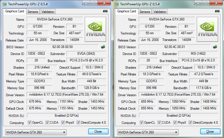Click GPU Clock value 655 MHz in right window
Image resolution: width=224 pixels, height=138 pixels.
coord(147,102)
